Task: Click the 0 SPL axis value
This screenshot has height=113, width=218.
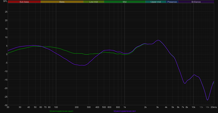Action: tap(7, 54)
